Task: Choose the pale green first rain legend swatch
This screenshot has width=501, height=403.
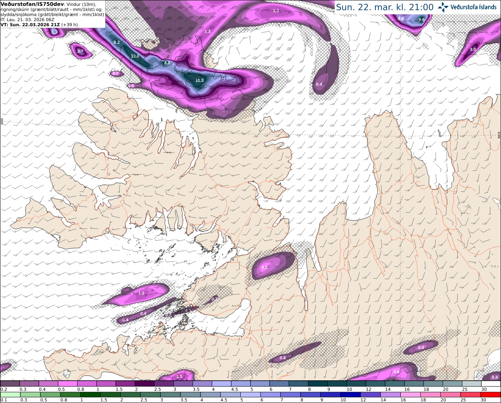Action: tap(9, 395)
